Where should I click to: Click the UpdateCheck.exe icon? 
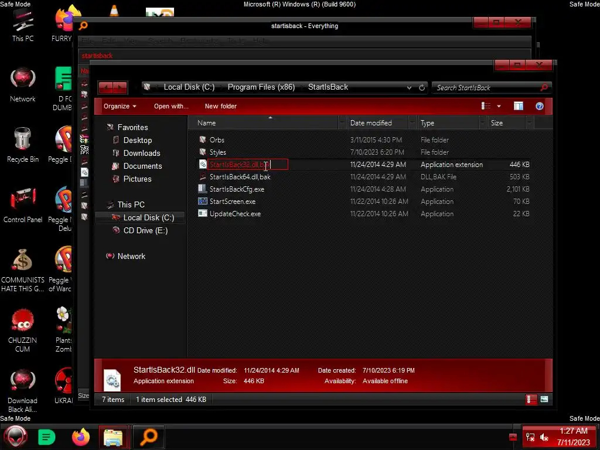pos(202,213)
